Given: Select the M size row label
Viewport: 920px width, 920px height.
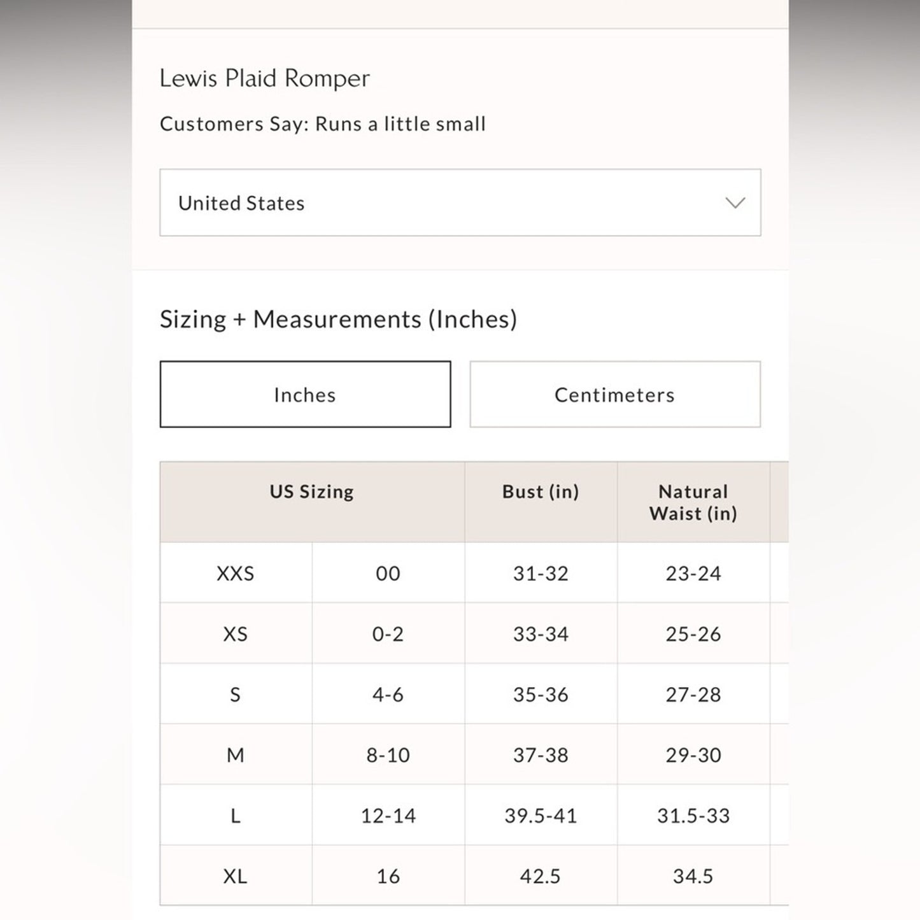Looking at the screenshot, I should tap(235, 755).
